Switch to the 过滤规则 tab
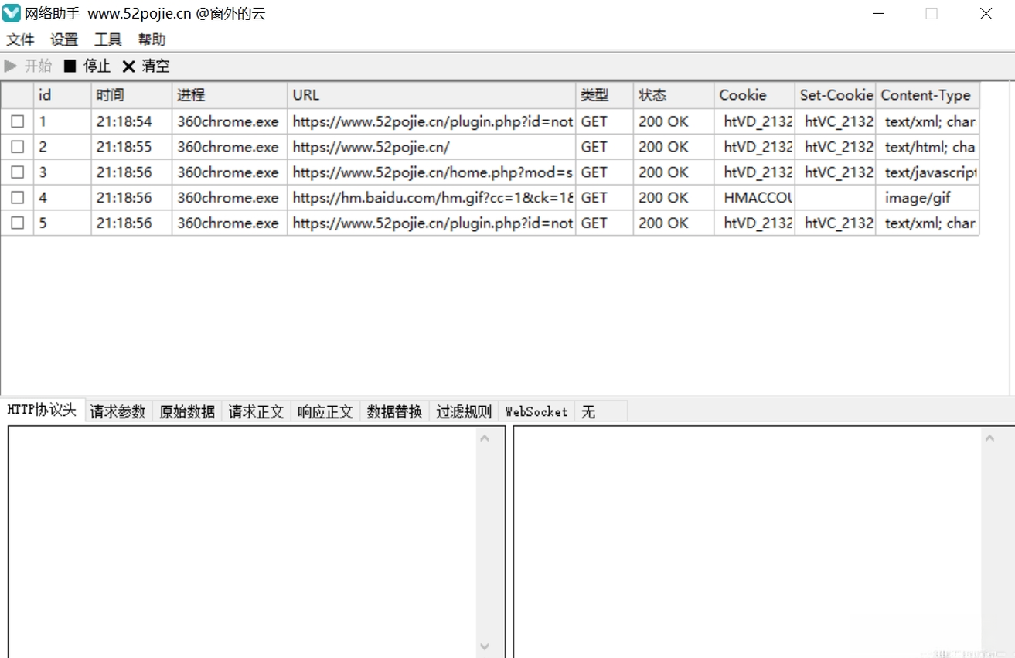Image resolution: width=1015 pixels, height=658 pixels. pyautogui.click(x=464, y=412)
